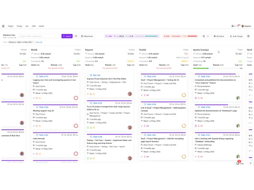
Task: Click the app logo icon
Action: click(x=3, y=26)
